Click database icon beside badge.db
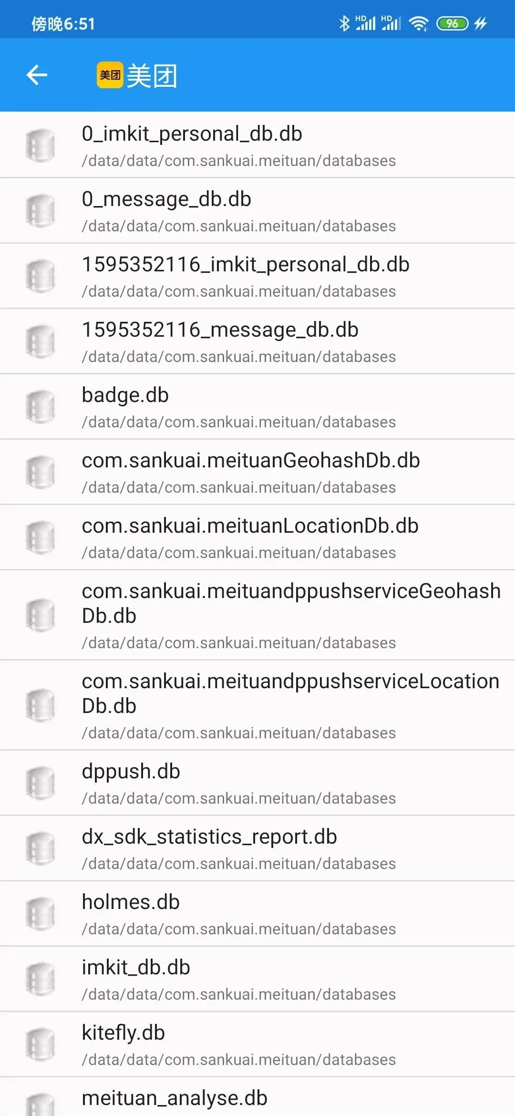The image size is (515, 1116). [41, 407]
